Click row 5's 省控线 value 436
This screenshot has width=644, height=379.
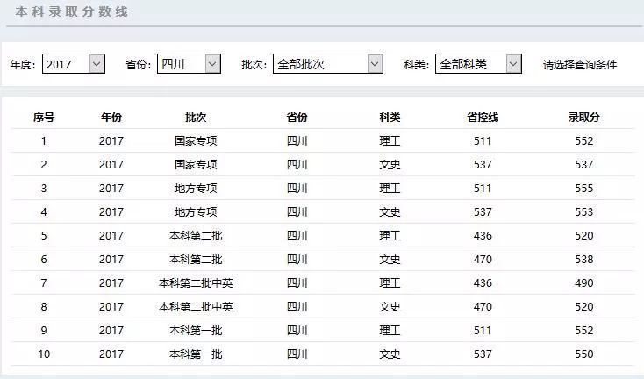(483, 236)
